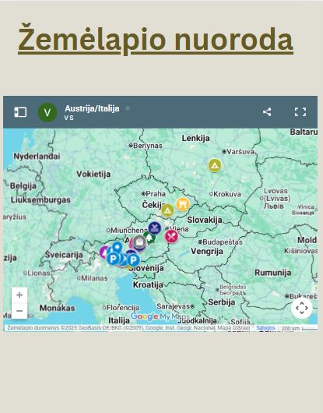
Task: Click the Rumunija country label
Action: (272, 273)
